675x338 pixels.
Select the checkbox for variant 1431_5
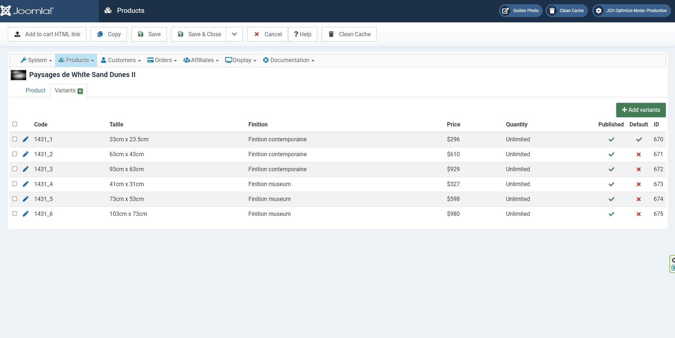coord(15,199)
